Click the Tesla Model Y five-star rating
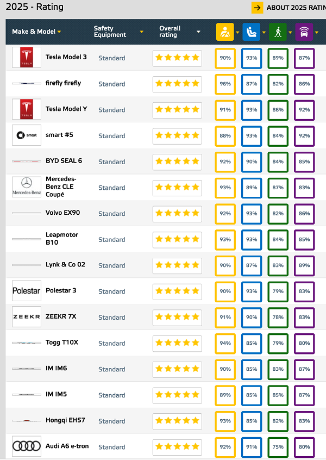 pyautogui.click(x=177, y=110)
